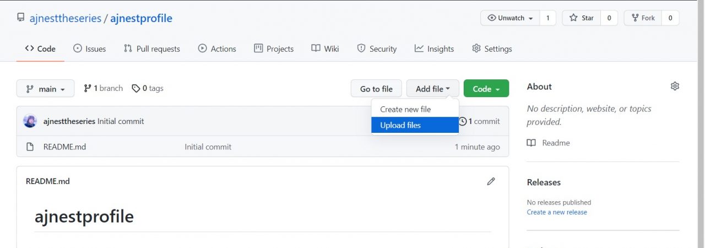Click the commit history clock icon

point(463,121)
